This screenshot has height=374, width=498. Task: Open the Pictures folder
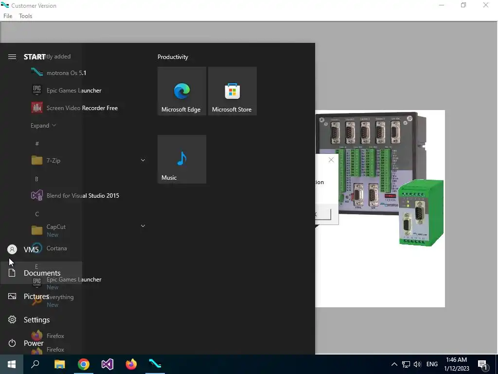[x=29, y=297]
